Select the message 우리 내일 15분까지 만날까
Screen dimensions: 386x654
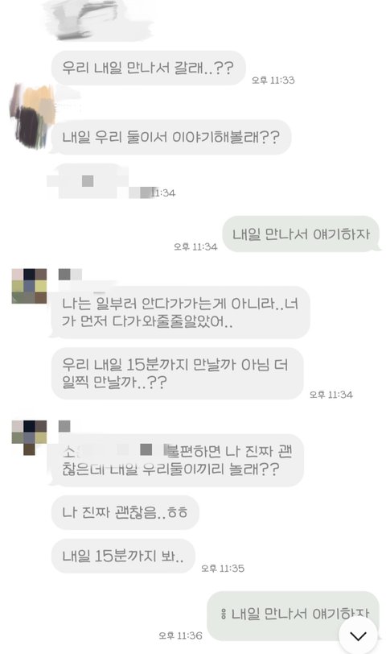pyautogui.click(x=178, y=373)
